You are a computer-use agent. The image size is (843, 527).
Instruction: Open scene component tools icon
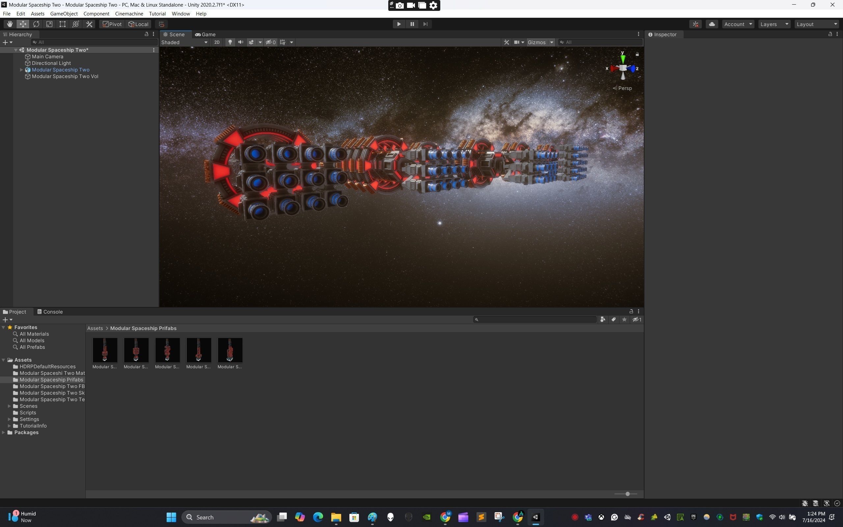[x=506, y=42]
